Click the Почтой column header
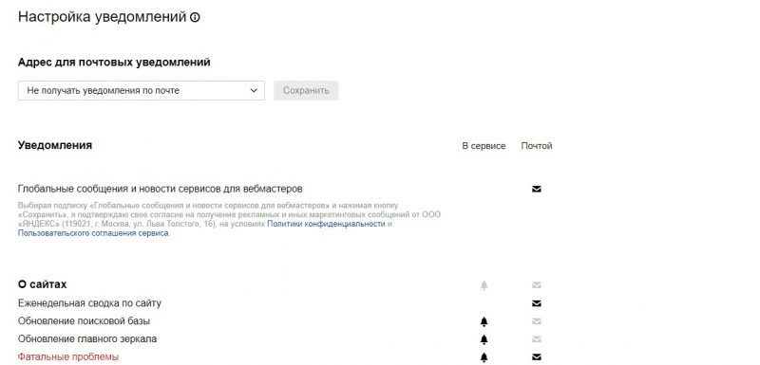This screenshot has width=760, height=365. pos(537,146)
